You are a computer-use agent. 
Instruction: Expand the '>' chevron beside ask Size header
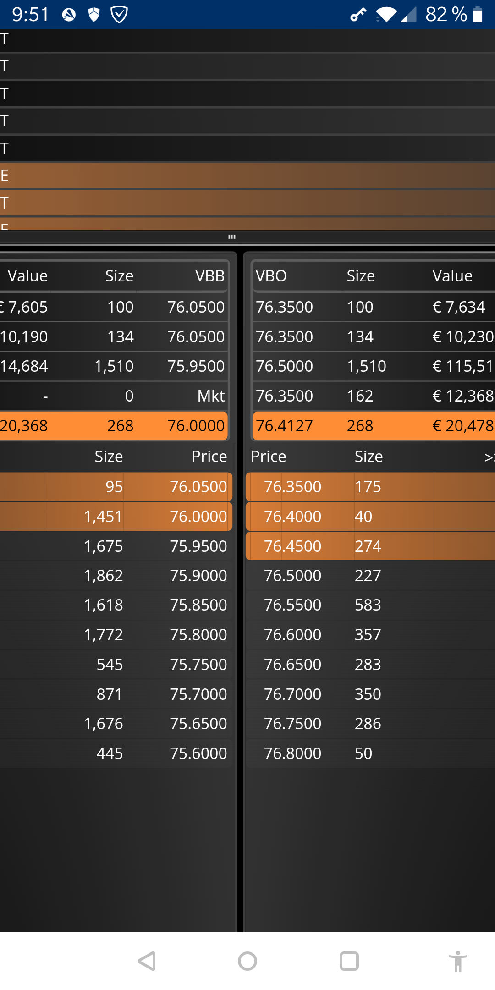489,457
